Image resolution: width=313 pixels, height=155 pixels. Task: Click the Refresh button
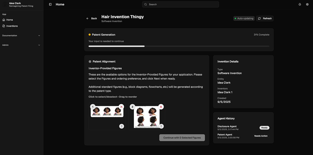point(265,18)
